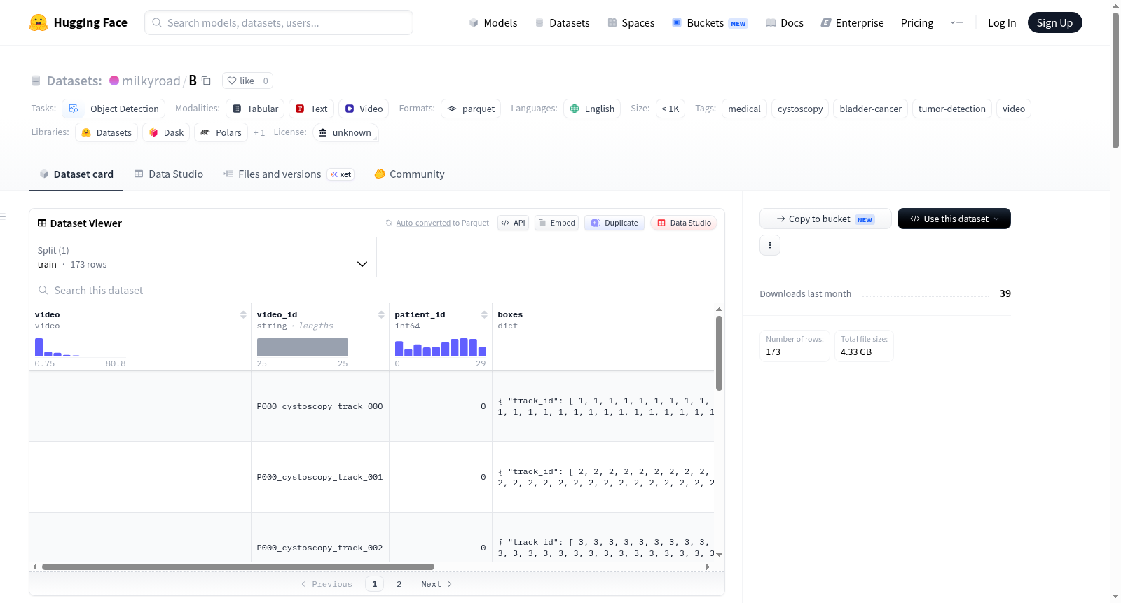Select the tumor-detection tag
Viewport: 1121px width, 603px height.
point(951,109)
